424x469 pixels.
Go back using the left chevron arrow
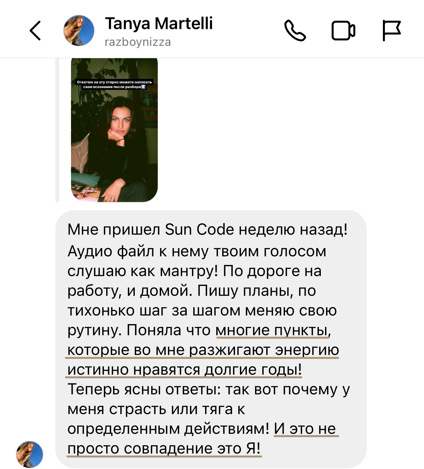coord(35,31)
